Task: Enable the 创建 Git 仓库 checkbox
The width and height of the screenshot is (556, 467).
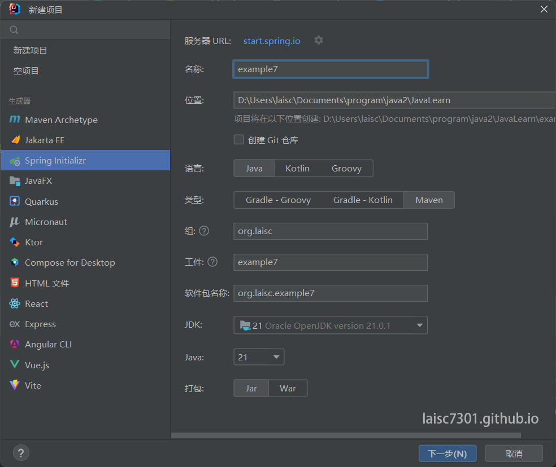Action: pos(239,139)
